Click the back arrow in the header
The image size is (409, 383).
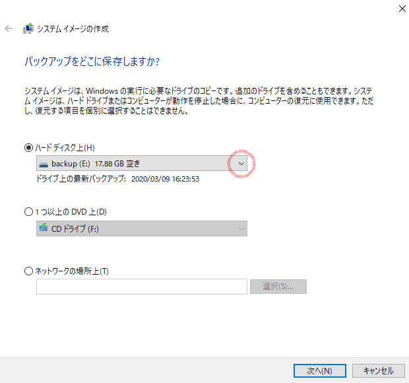[x=9, y=28]
